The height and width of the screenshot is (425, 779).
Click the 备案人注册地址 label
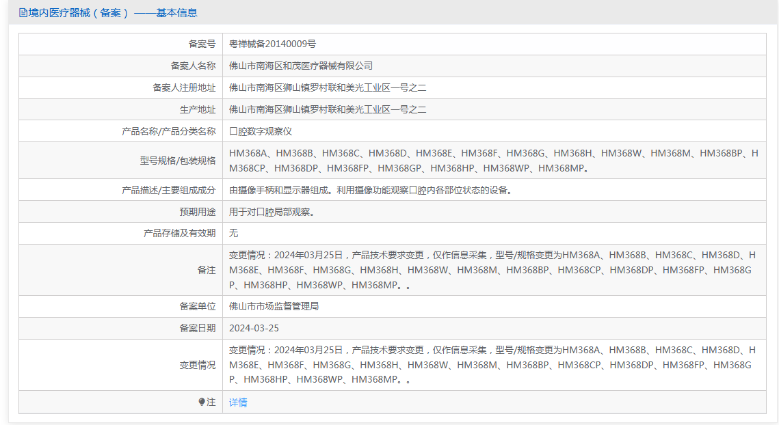[184, 88]
